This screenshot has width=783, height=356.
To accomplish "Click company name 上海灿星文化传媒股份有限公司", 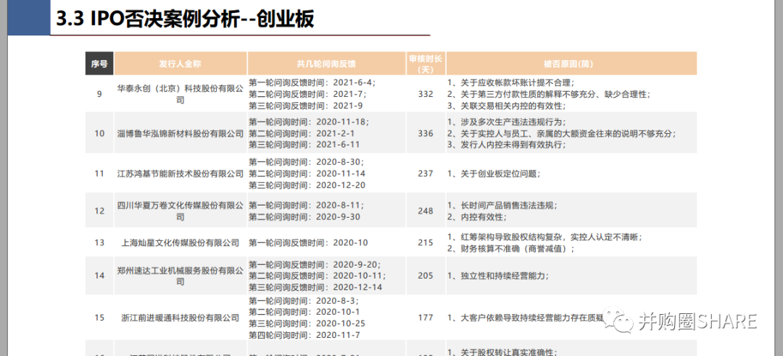I will click(181, 243).
